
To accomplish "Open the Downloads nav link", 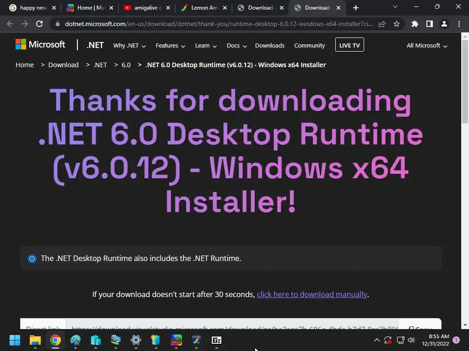I will (270, 46).
